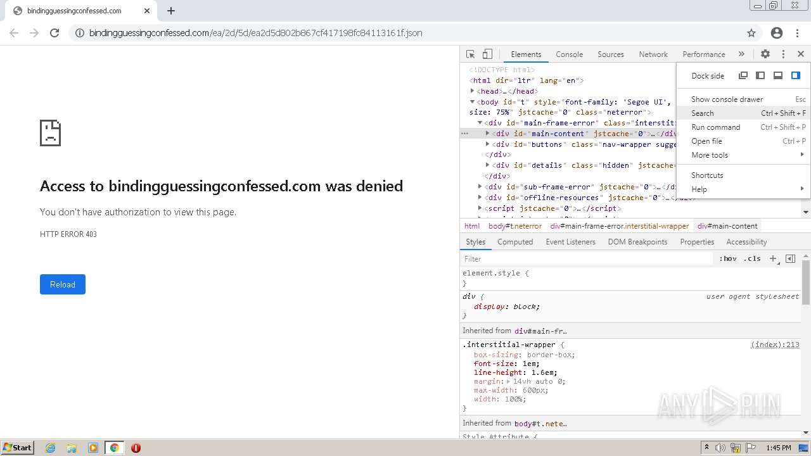Dock DevTools to the right
This screenshot has height=456, width=811.
pyautogui.click(x=796, y=75)
